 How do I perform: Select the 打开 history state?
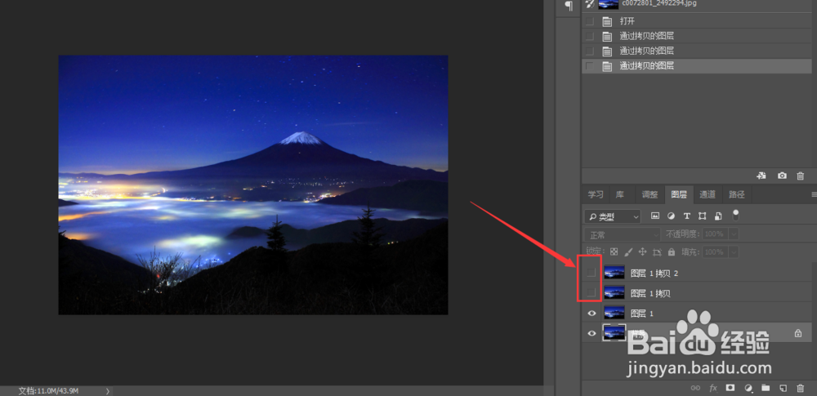696,21
